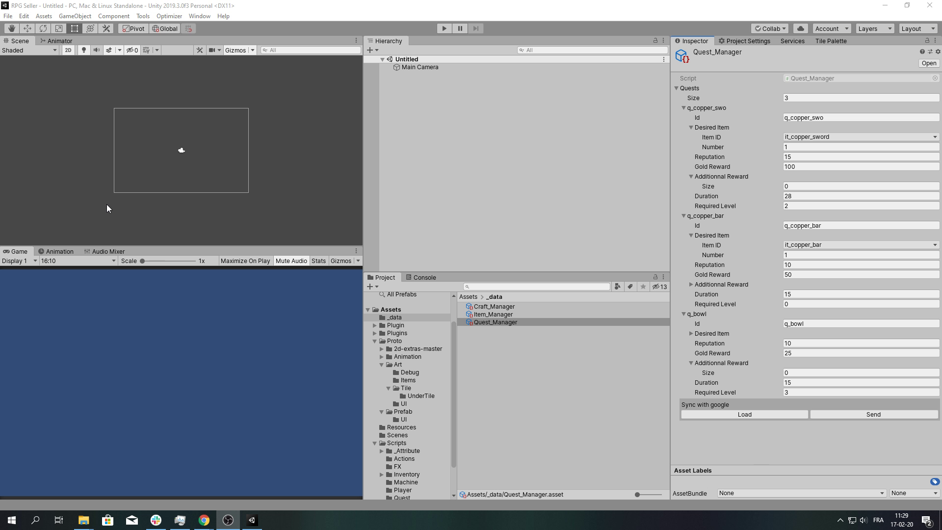The width and height of the screenshot is (942, 530).
Task: Toggle scene audio with the speaker icon
Action: (97, 50)
